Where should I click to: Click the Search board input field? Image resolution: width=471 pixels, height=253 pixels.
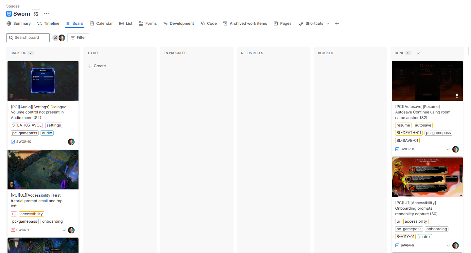tap(29, 38)
